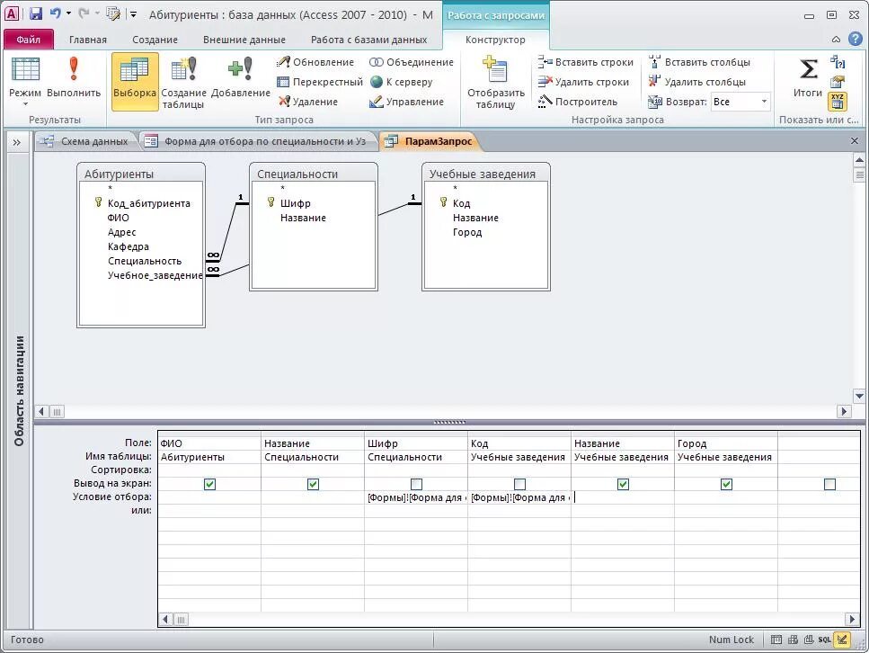Select Код_абитуриента field in Абитуриенты table
Viewport: 869px width, 653px height.
(x=148, y=203)
